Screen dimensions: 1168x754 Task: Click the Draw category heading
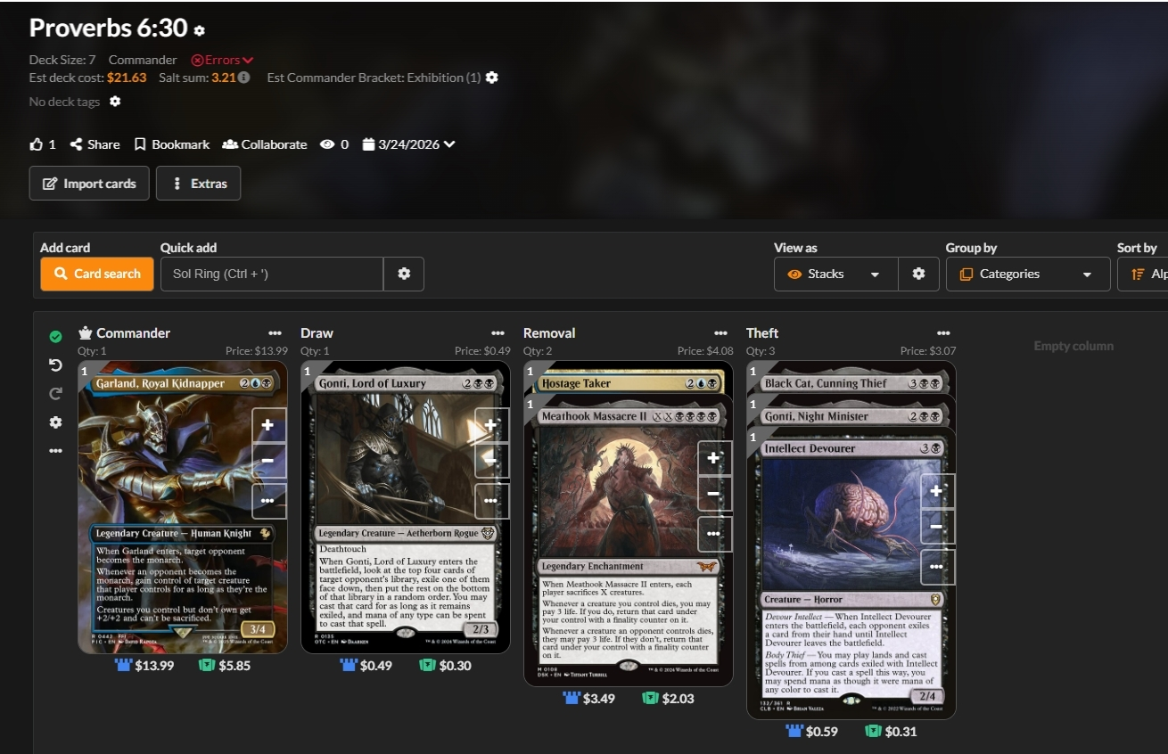tap(317, 333)
